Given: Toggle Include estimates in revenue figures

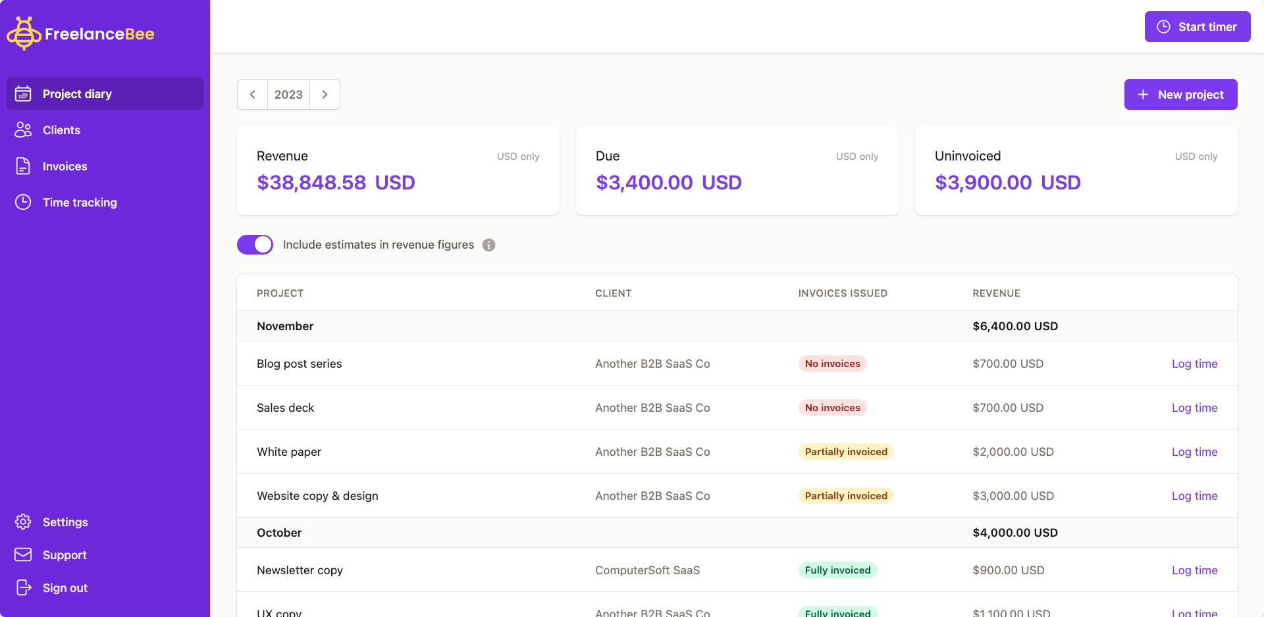Looking at the screenshot, I should pos(255,245).
